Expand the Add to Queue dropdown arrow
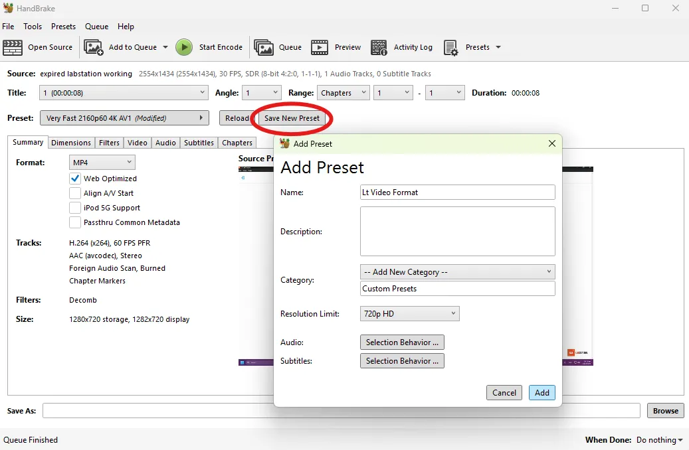This screenshot has height=450, width=689. pos(165,47)
